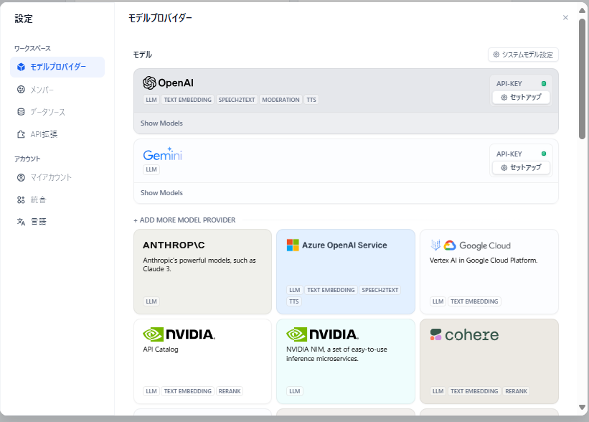The height and width of the screenshot is (422, 589).
Task: Click the cube icon beside モデルプロバイダー
Action: tap(21, 67)
